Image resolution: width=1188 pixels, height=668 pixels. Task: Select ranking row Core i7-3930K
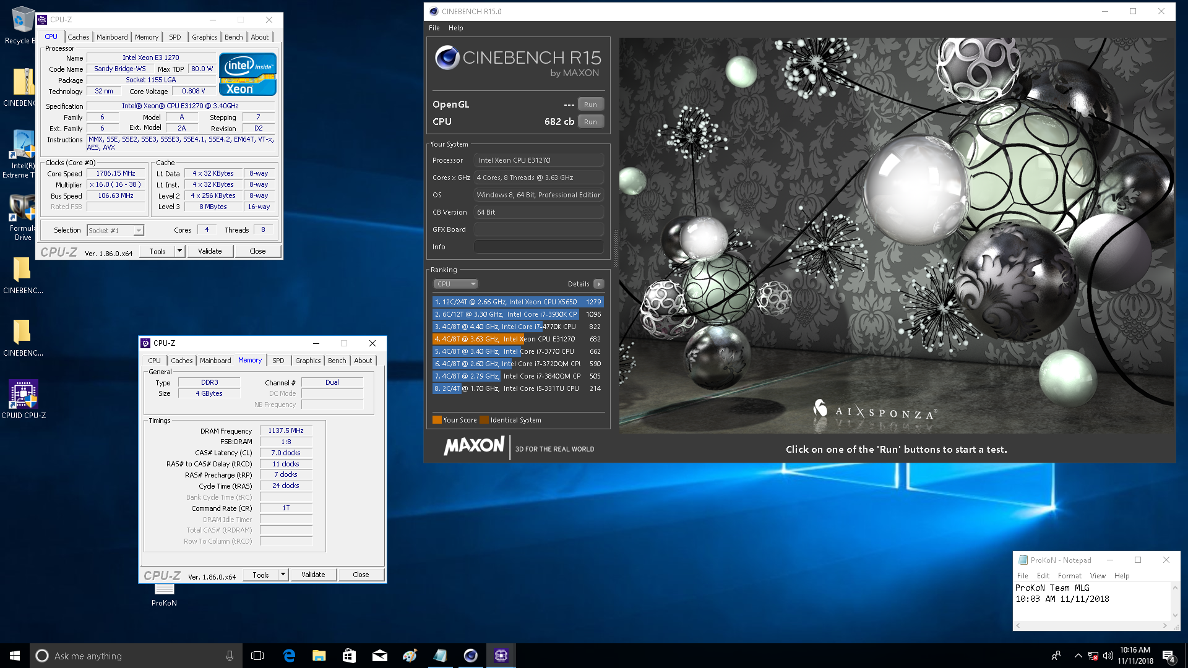[x=518, y=314]
